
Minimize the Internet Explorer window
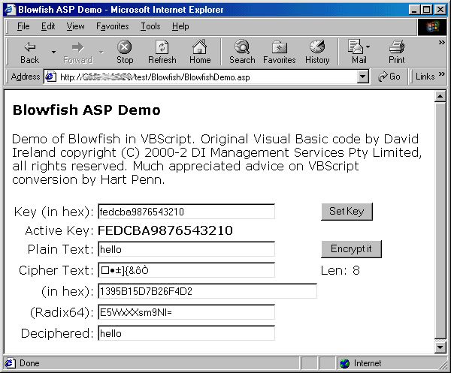point(414,10)
